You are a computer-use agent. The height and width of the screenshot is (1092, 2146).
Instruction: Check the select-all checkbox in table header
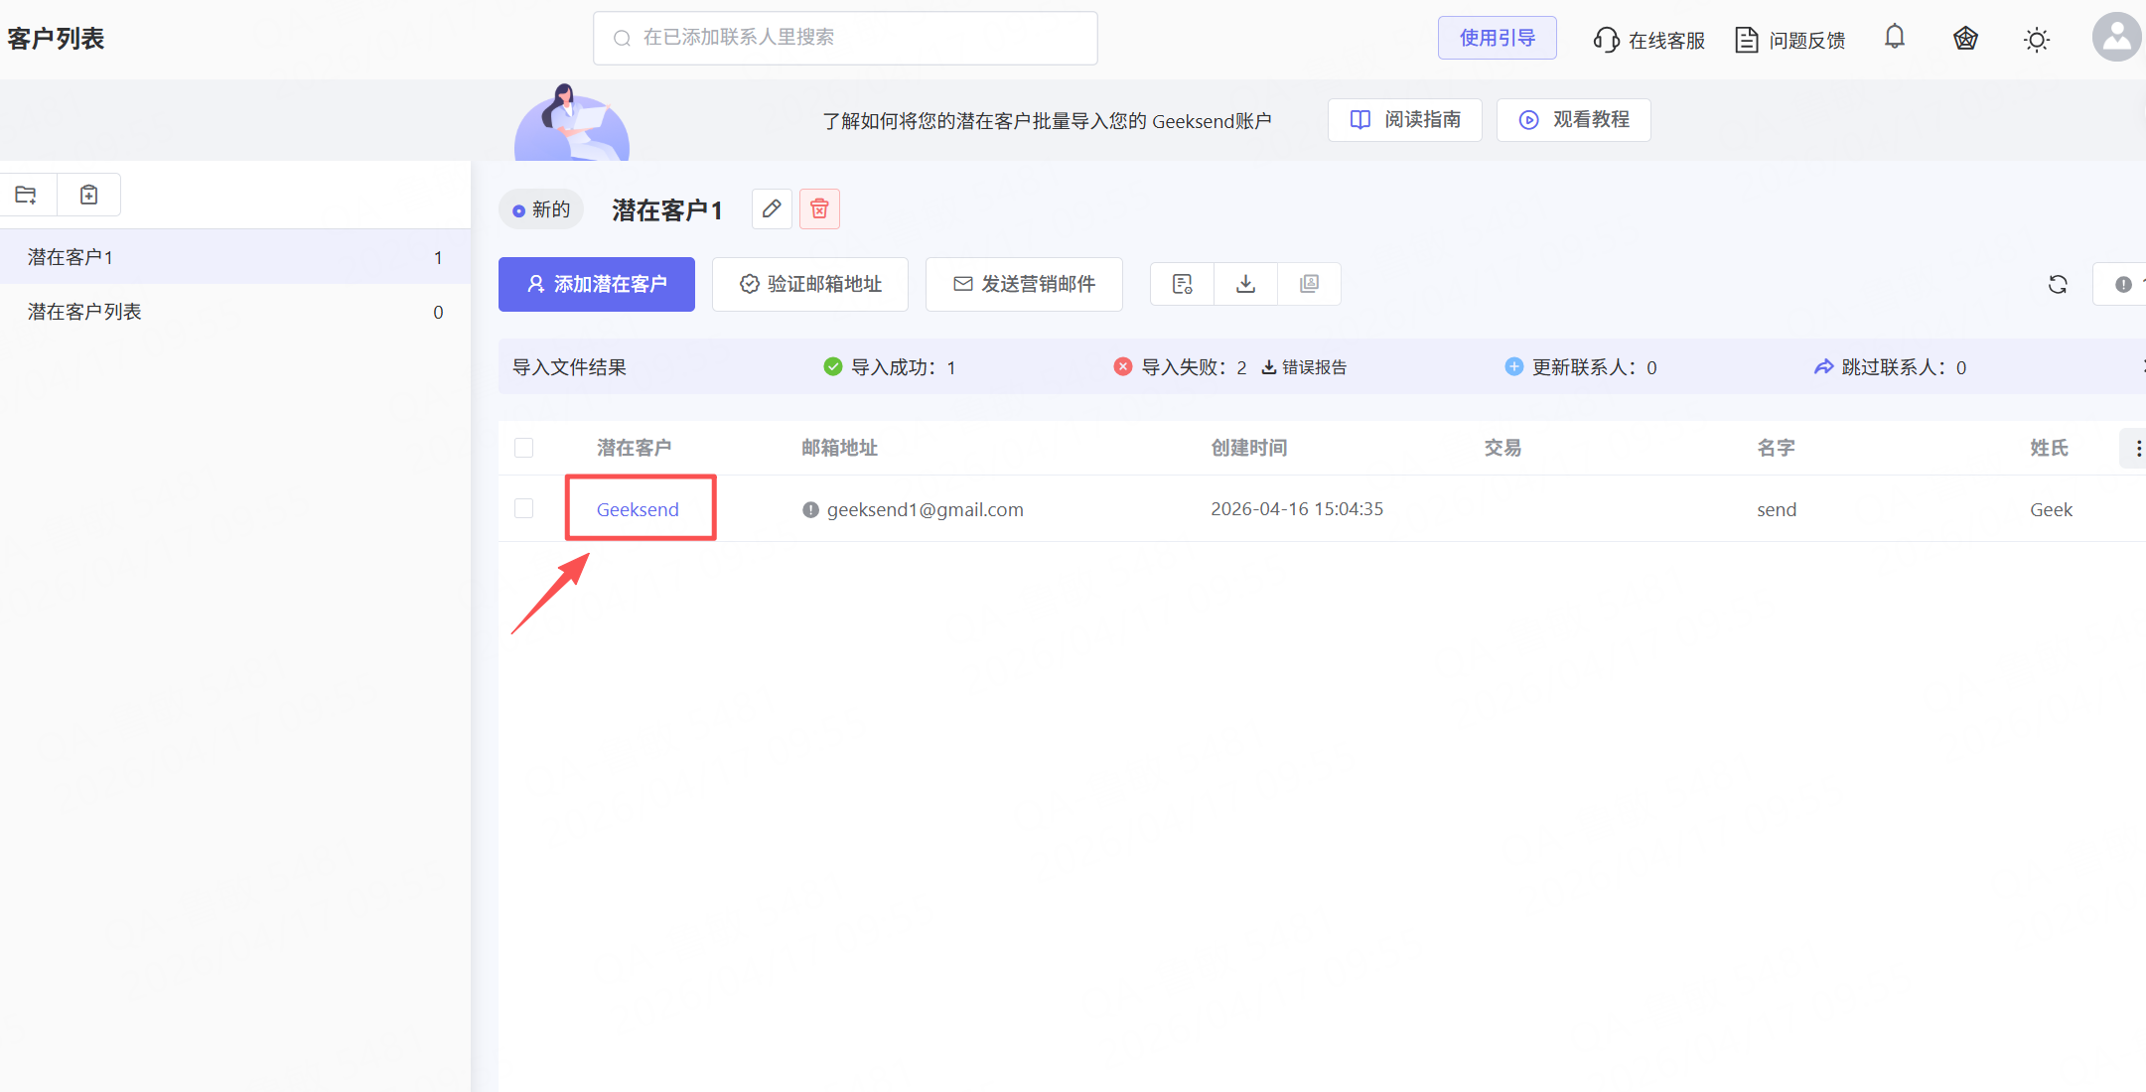pyautogui.click(x=524, y=448)
